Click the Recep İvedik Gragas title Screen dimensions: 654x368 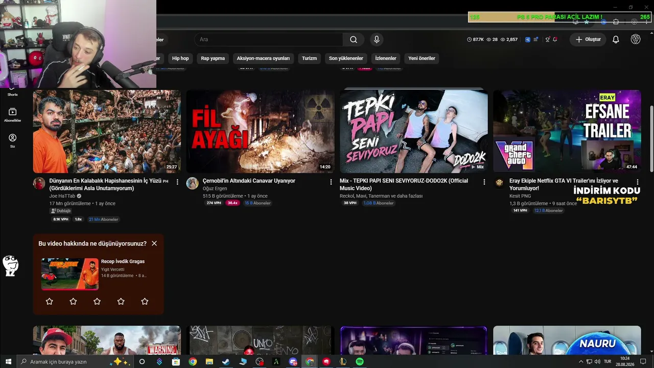click(123, 261)
